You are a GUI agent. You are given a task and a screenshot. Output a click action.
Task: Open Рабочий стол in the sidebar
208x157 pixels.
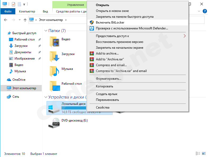click(22, 39)
